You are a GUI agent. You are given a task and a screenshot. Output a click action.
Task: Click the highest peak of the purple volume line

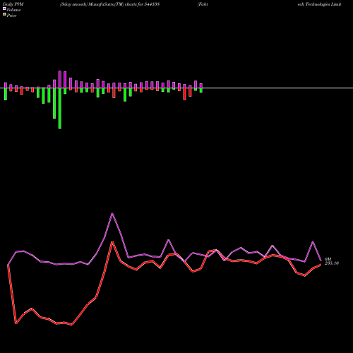[x=112, y=213]
